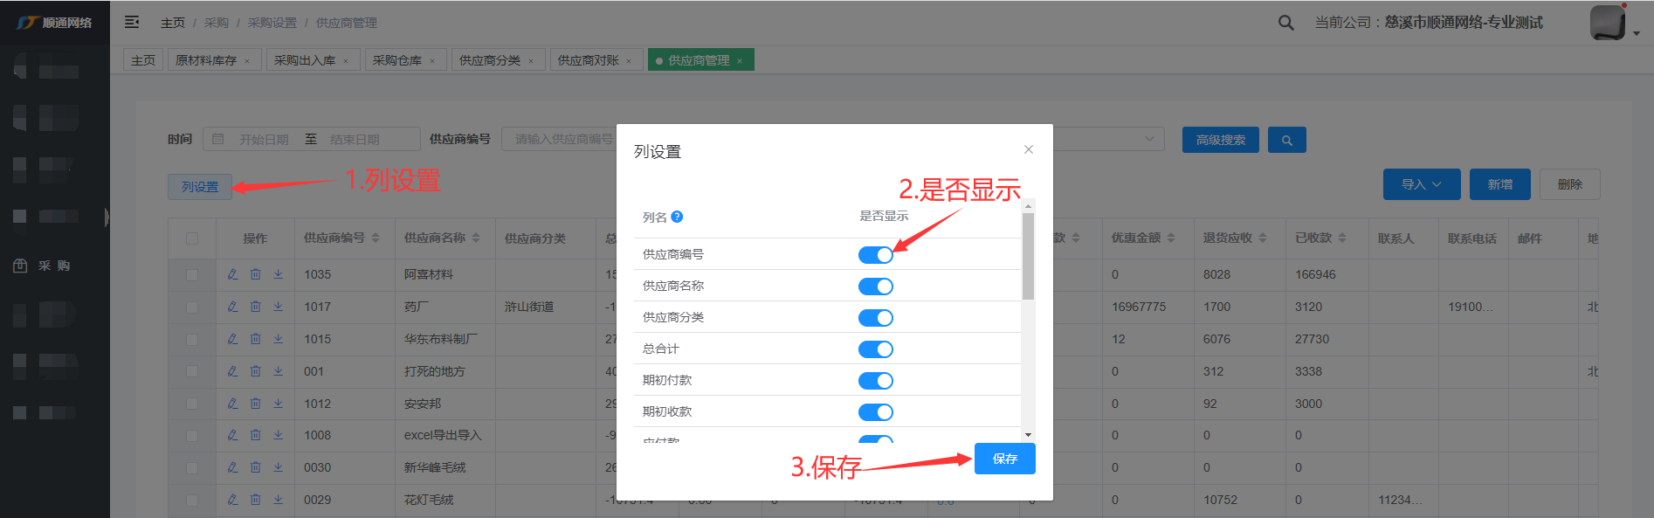Click edit pencil icon for supplier 1035

coord(232,274)
